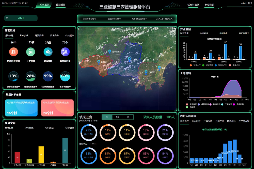Click the 13% 旅游线路覆盖率 gauge
This screenshot has width=254, height=169.
[x=13, y=76]
